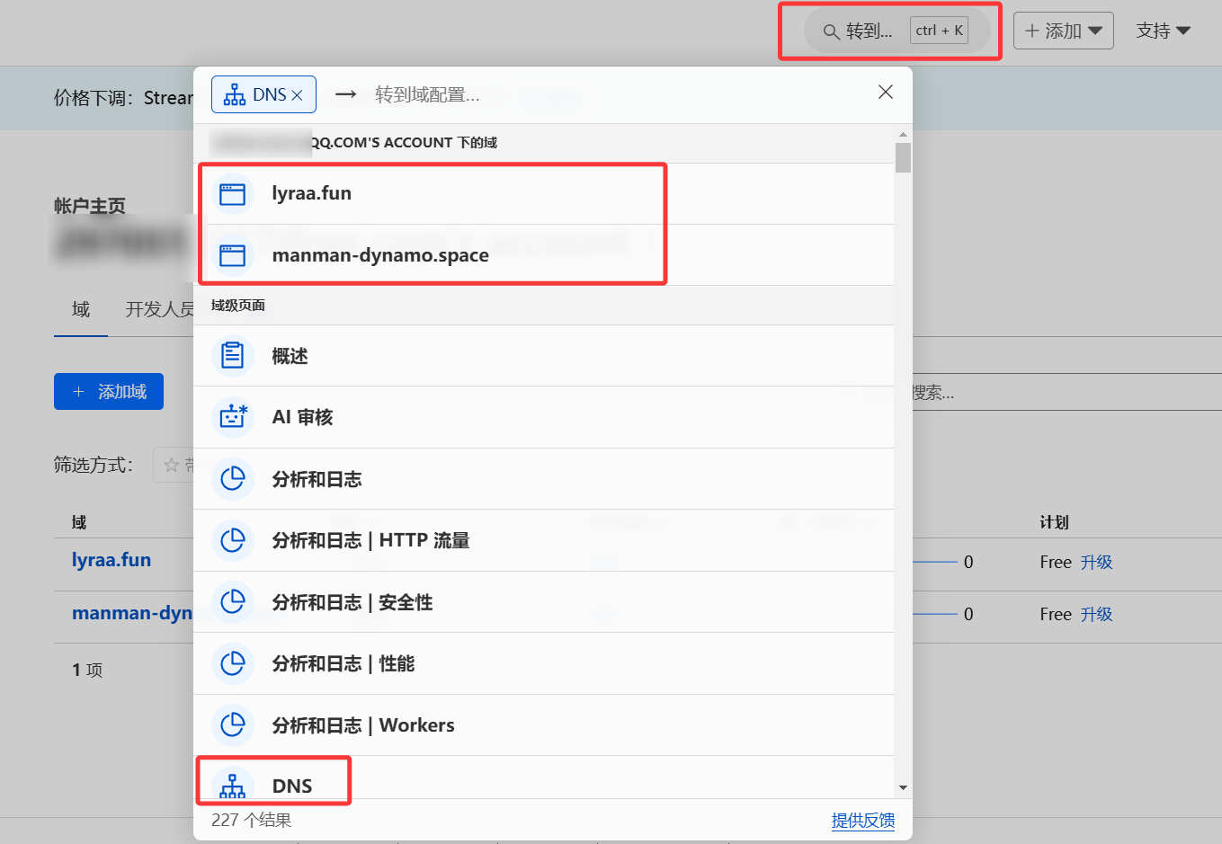Open 分析和日志 | 性能
Viewport: 1222px width, 844px height.
[x=544, y=663]
